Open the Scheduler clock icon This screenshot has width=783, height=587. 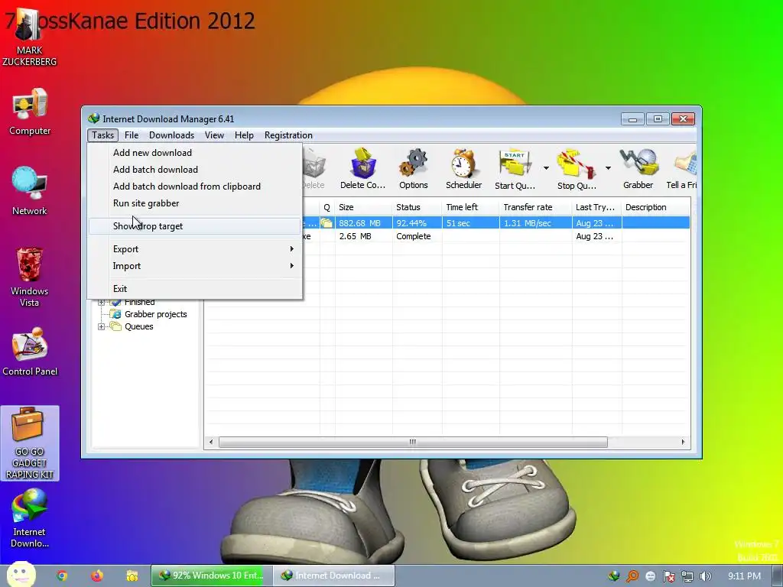463,169
